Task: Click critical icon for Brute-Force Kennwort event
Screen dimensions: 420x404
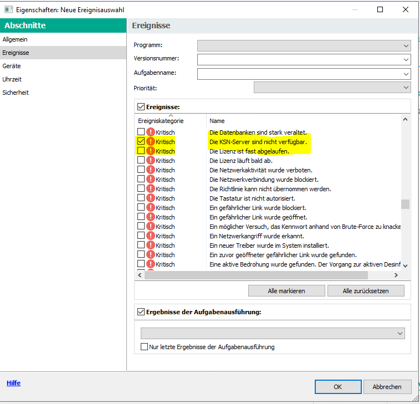Action: point(151,226)
